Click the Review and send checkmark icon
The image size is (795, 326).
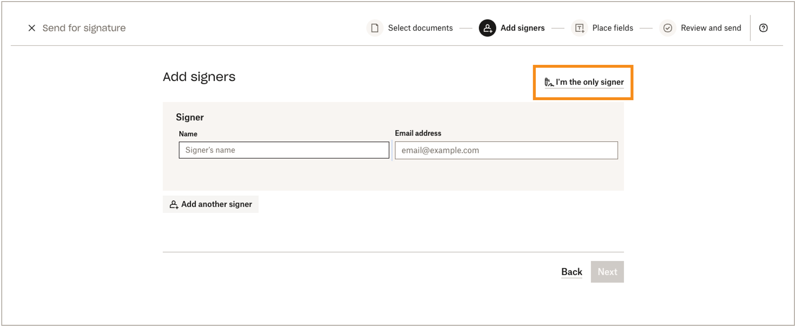coord(667,28)
